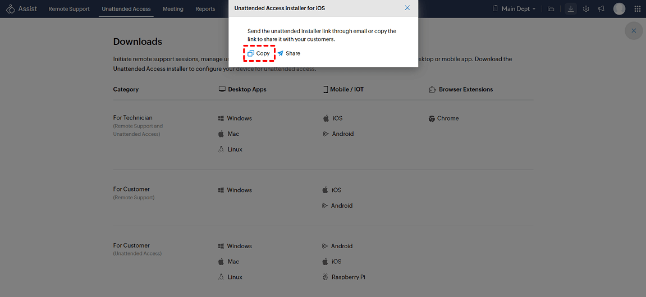This screenshot has width=646, height=297.
Task: Select iOS app for Technician
Action: pos(333,118)
